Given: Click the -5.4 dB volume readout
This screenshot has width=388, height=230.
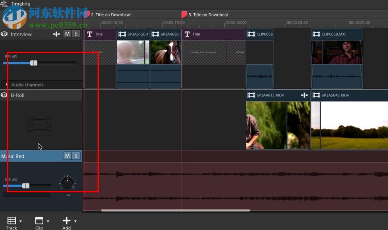Looking at the screenshot, I should pyautogui.click(x=10, y=179).
